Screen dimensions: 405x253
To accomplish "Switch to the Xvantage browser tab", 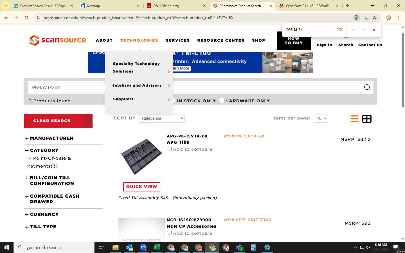I will 110,6.
